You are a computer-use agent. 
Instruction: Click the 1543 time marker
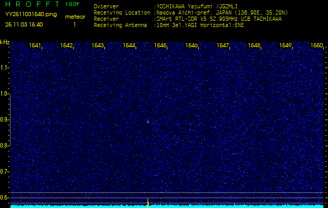pyautogui.click(x=98, y=45)
